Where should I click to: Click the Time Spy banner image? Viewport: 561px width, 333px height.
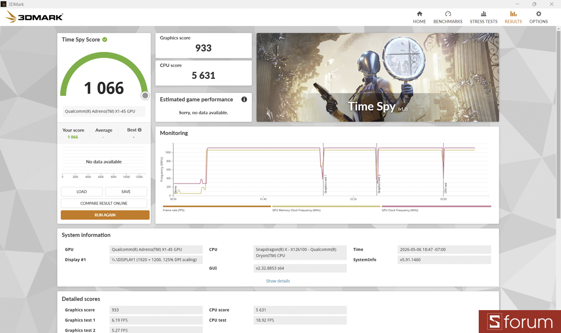[377, 77]
